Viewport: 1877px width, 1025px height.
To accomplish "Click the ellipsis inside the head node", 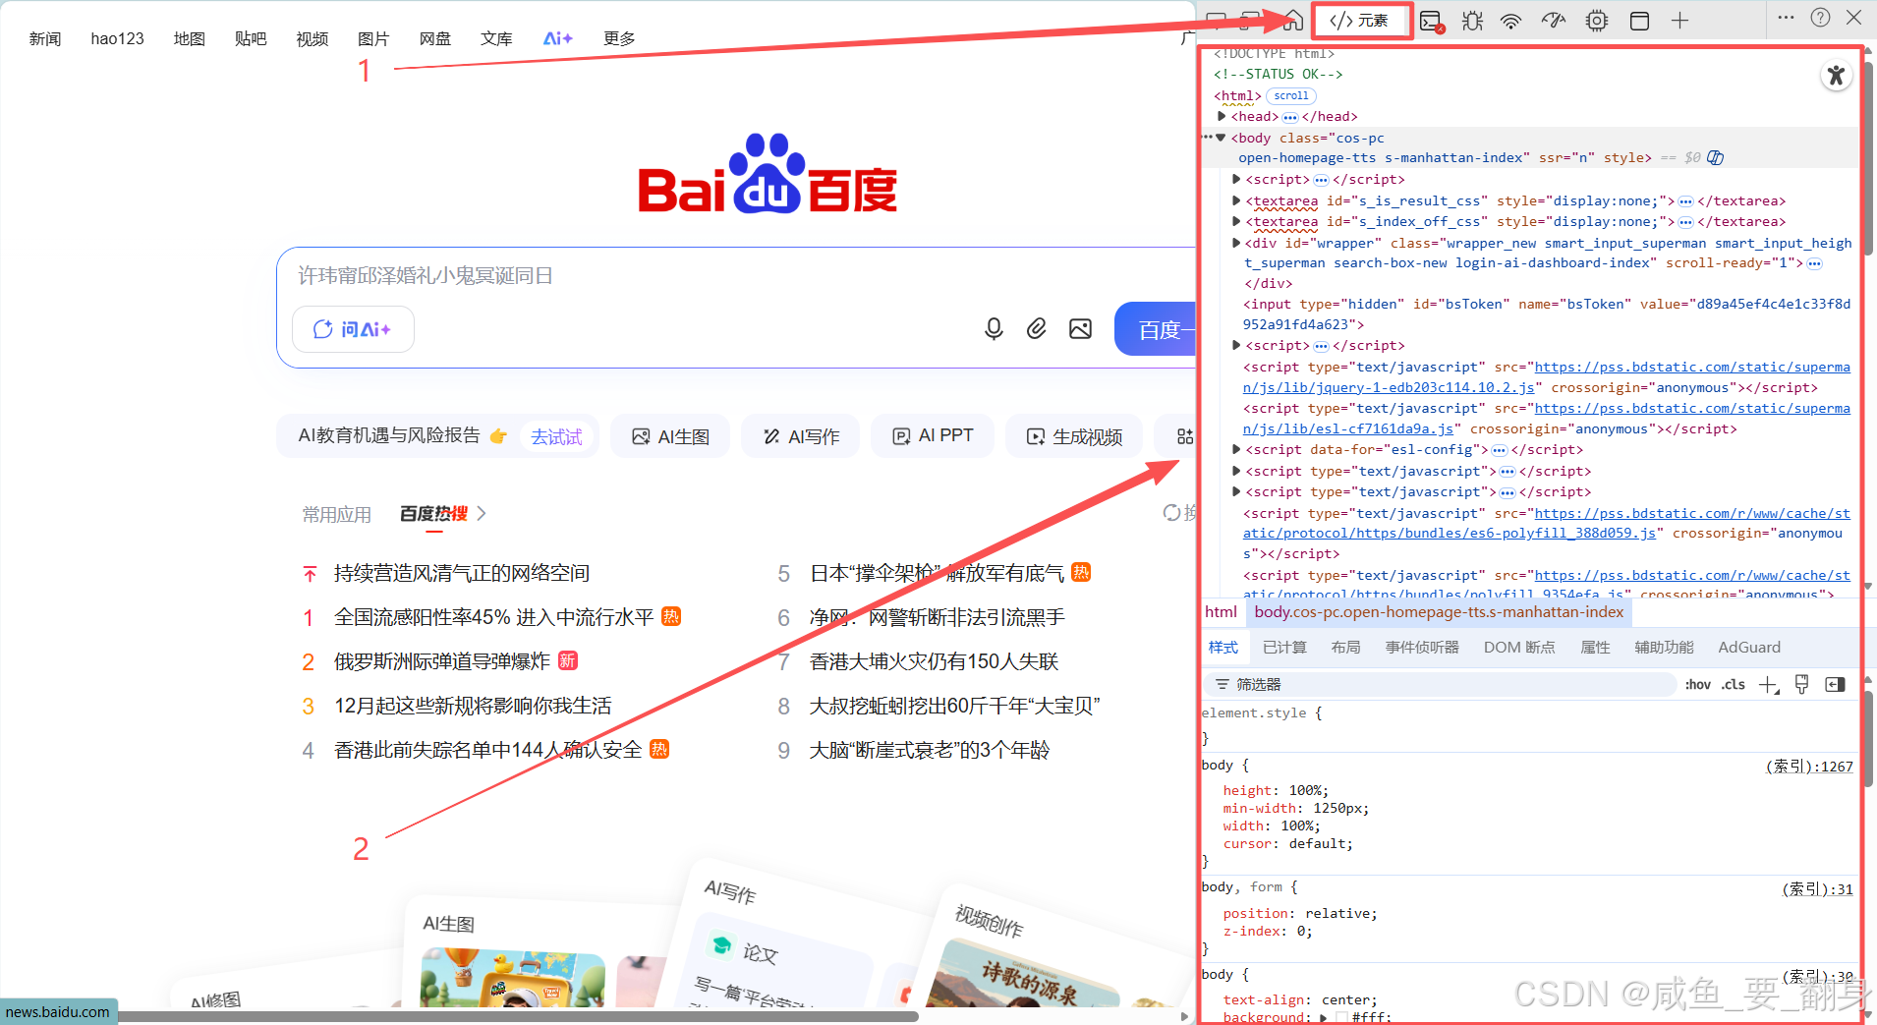I will (x=1290, y=117).
